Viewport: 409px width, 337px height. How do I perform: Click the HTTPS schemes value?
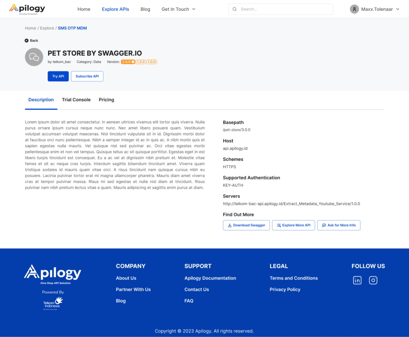tap(229, 167)
